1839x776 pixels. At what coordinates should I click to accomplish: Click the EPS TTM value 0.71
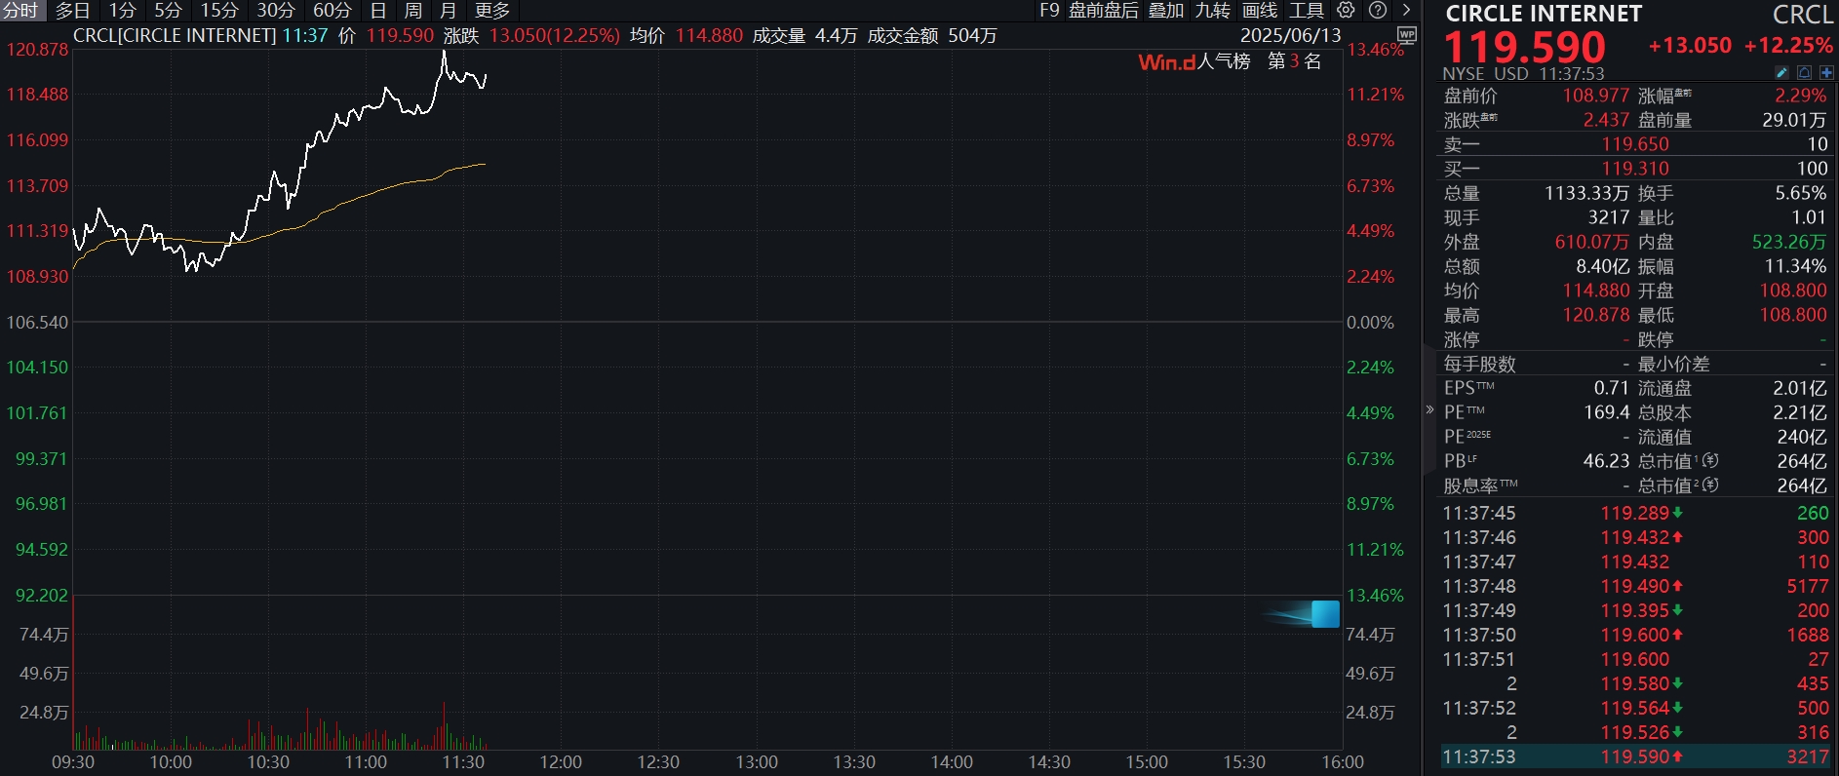click(1611, 388)
